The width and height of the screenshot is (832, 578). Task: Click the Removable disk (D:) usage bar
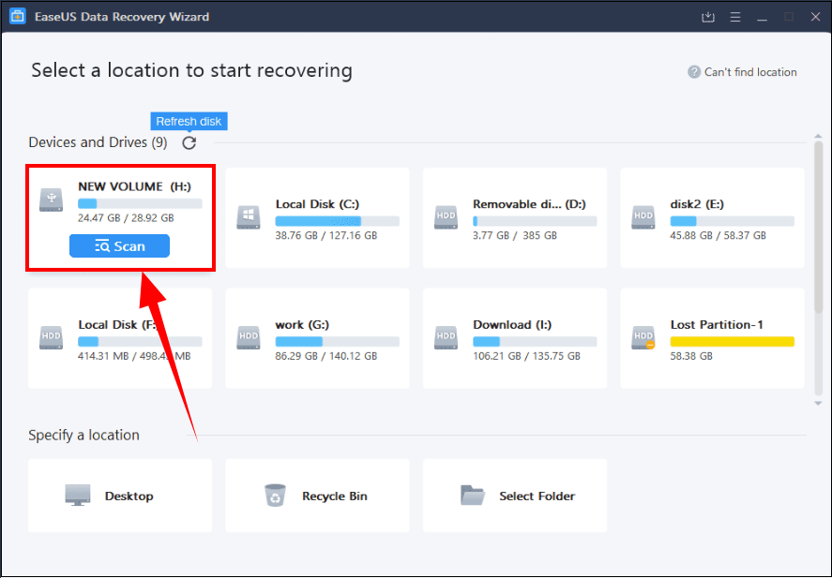pyautogui.click(x=535, y=221)
